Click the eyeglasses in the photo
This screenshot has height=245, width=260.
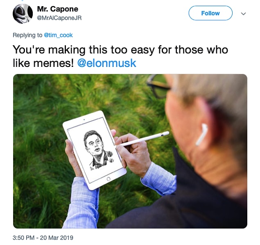[158, 87]
